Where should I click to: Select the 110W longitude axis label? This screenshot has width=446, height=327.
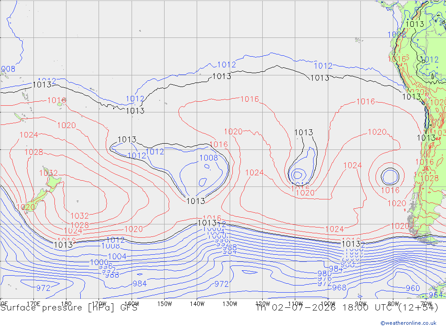tap(295, 304)
